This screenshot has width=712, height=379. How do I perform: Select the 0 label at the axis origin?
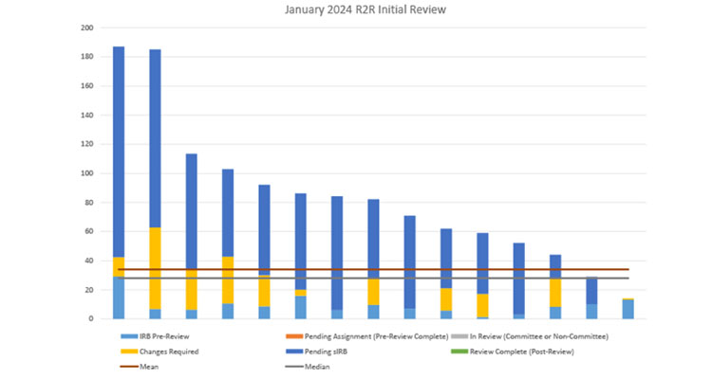(91, 318)
